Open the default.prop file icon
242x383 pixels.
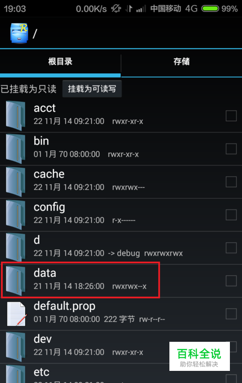pyautogui.click(x=16, y=314)
